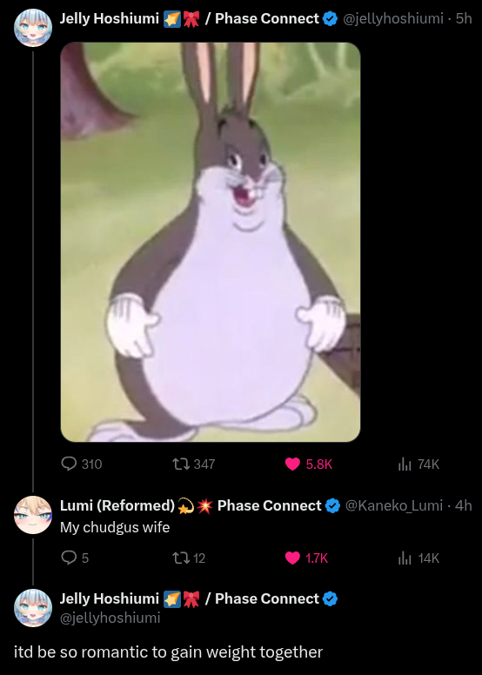The height and width of the screenshot is (675, 482).
Task: View analytics of the 74K views tweet
Action: click(405, 464)
